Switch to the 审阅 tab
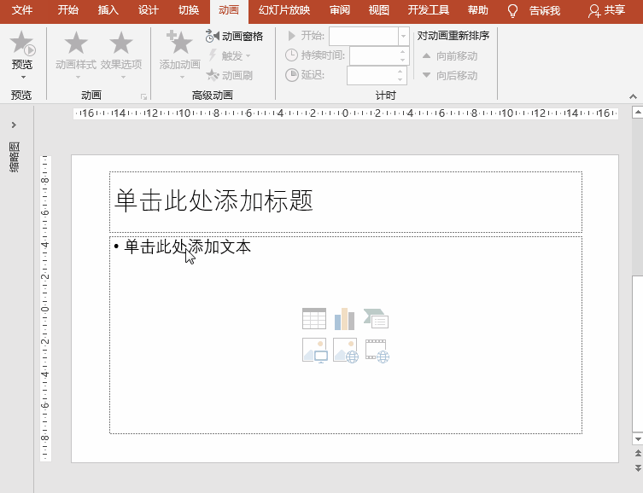The width and height of the screenshot is (643, 493). [340, 10]
